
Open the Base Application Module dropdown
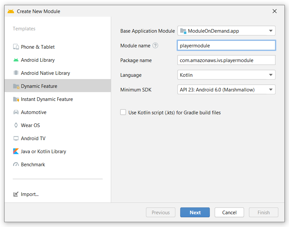click(271, 31)
